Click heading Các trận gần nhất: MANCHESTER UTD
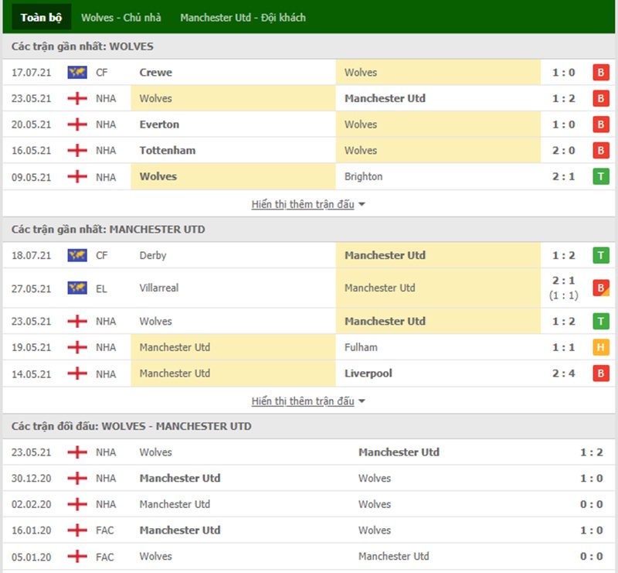Image resolution: width=618 pixels, height=573 pixels. tap(108, 230)
